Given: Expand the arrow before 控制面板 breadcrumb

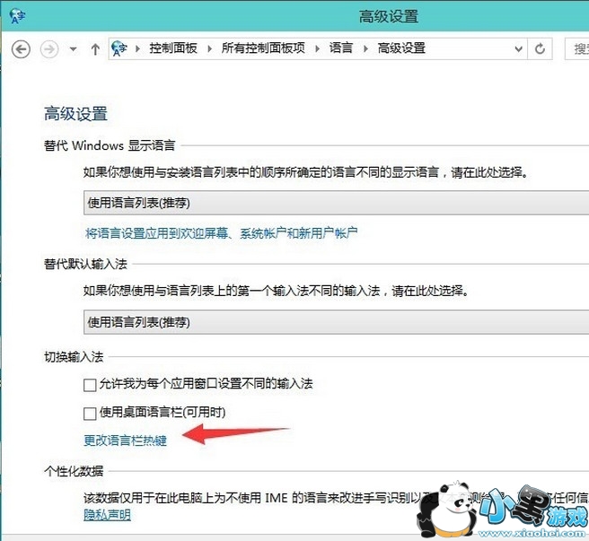Looking at the screenshot, I should coord(138,48).
